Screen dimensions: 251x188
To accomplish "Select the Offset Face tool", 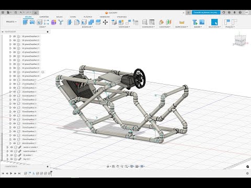I will coord(98,22).
